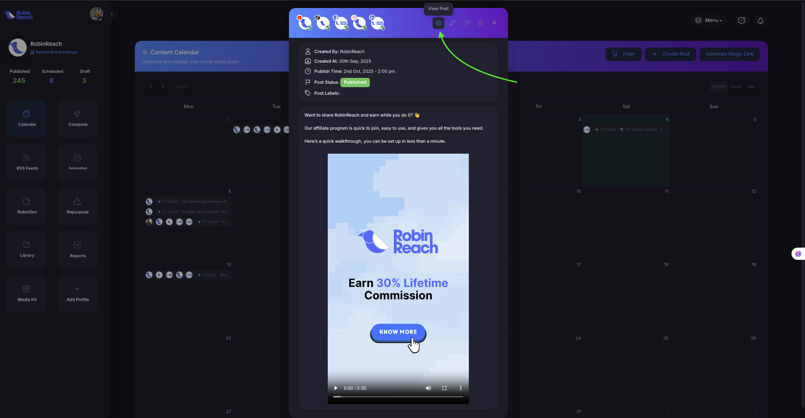The height and width of the screenshot is (418, 805).
Task: Select the LinkedIn profile avatar
Action: coord(377,23)
